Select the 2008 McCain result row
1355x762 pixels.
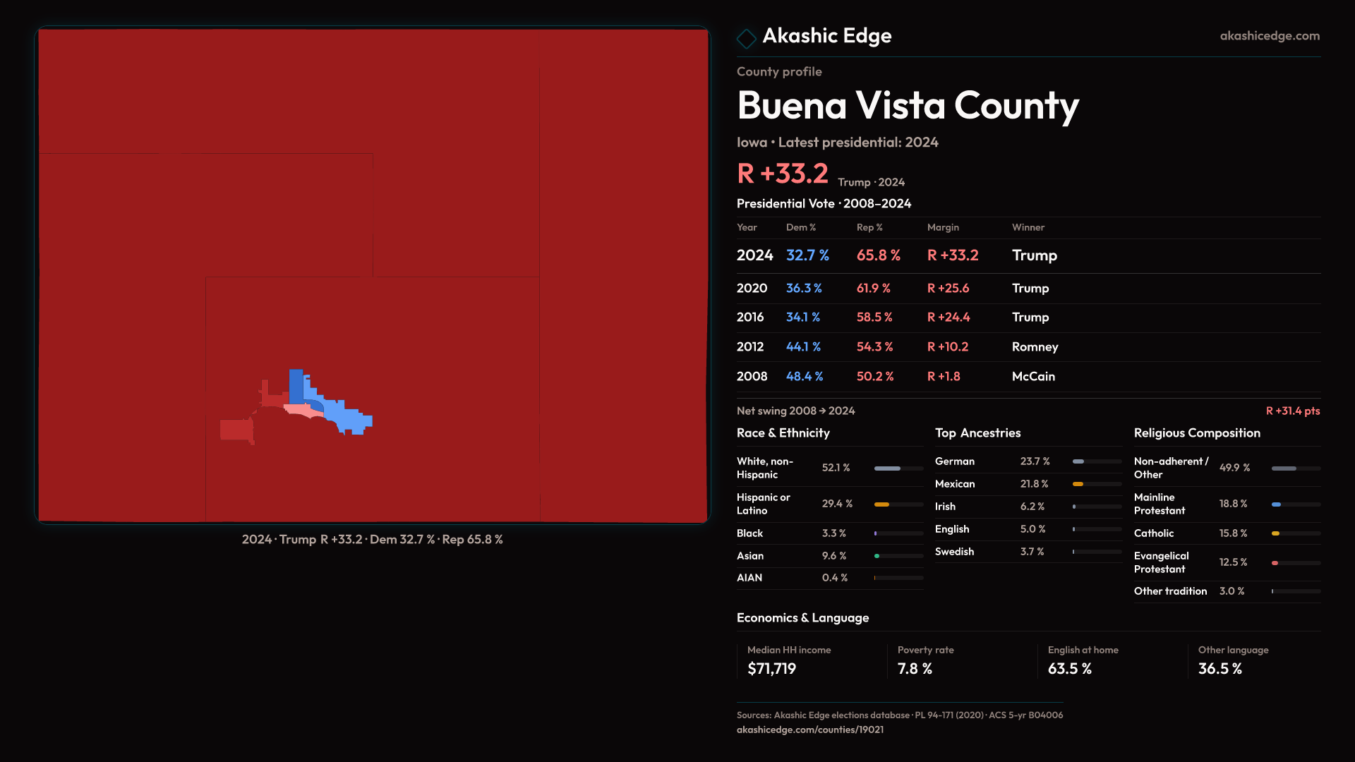tap(1028, 377)
